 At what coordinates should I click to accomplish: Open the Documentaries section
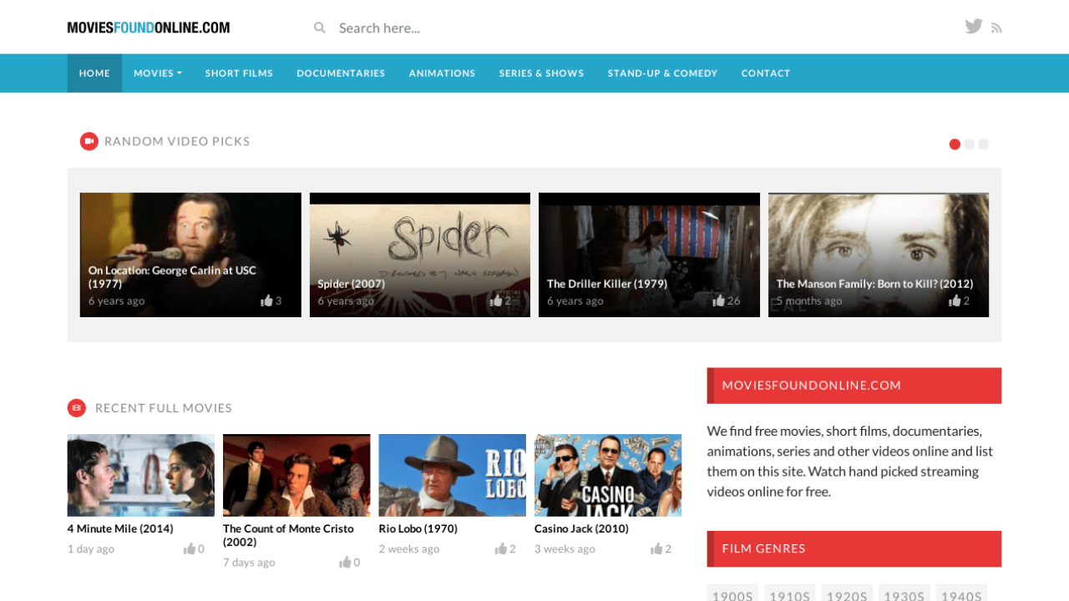(341, 73)
